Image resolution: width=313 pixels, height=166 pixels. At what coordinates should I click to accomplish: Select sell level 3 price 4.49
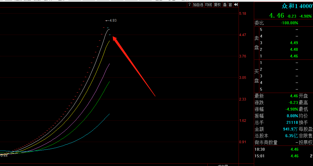pos(294,43)
